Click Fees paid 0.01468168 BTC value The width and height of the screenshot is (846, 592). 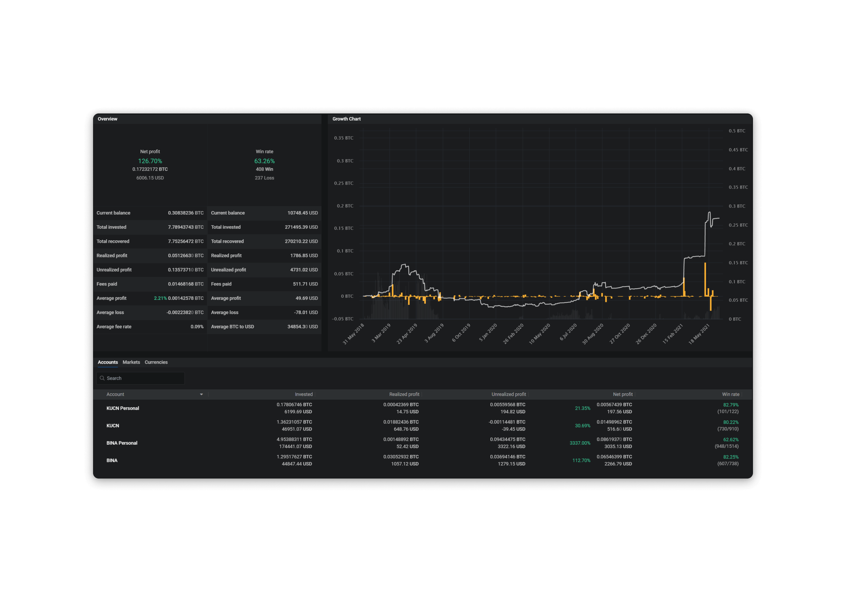186,284
